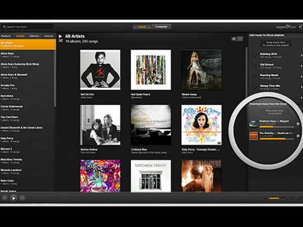Open the Matchbox Twenty album cover
303x227 pixels.
pyautogui.click(x=151, y=176)
